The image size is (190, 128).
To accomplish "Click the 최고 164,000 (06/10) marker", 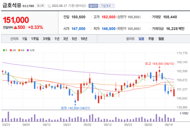I will (x=160, y=64).
